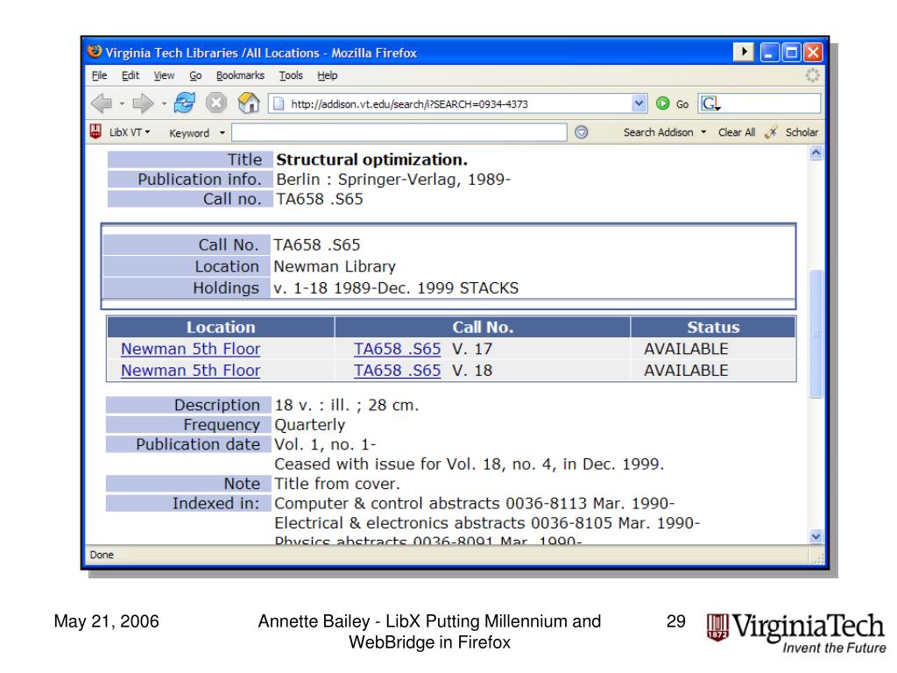Click the Firefox logo in the title bar

95,52
